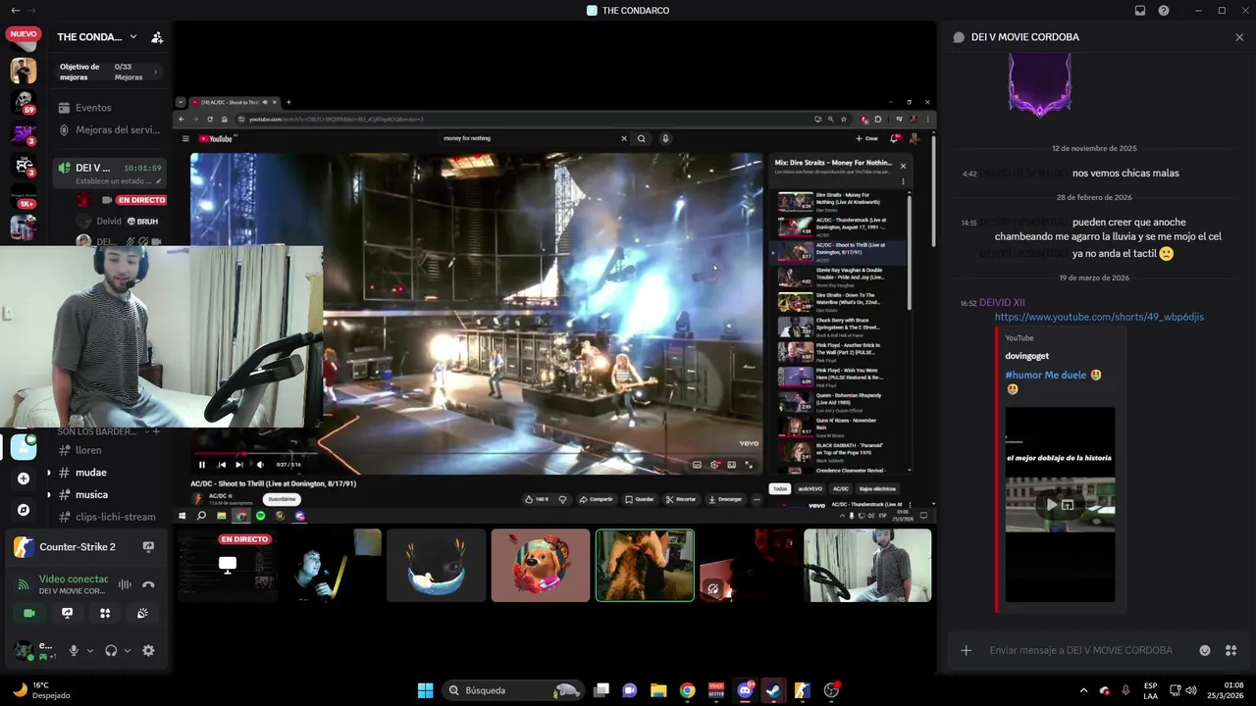1256x706 pixels.
Task: Click YouTube search magnifier button
Action: point(642,138)
